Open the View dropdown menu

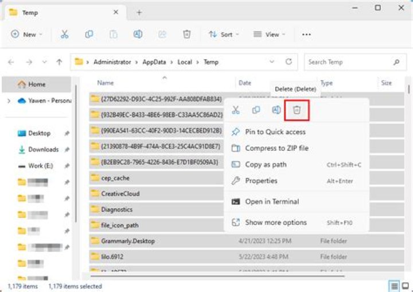click(268, 34)
